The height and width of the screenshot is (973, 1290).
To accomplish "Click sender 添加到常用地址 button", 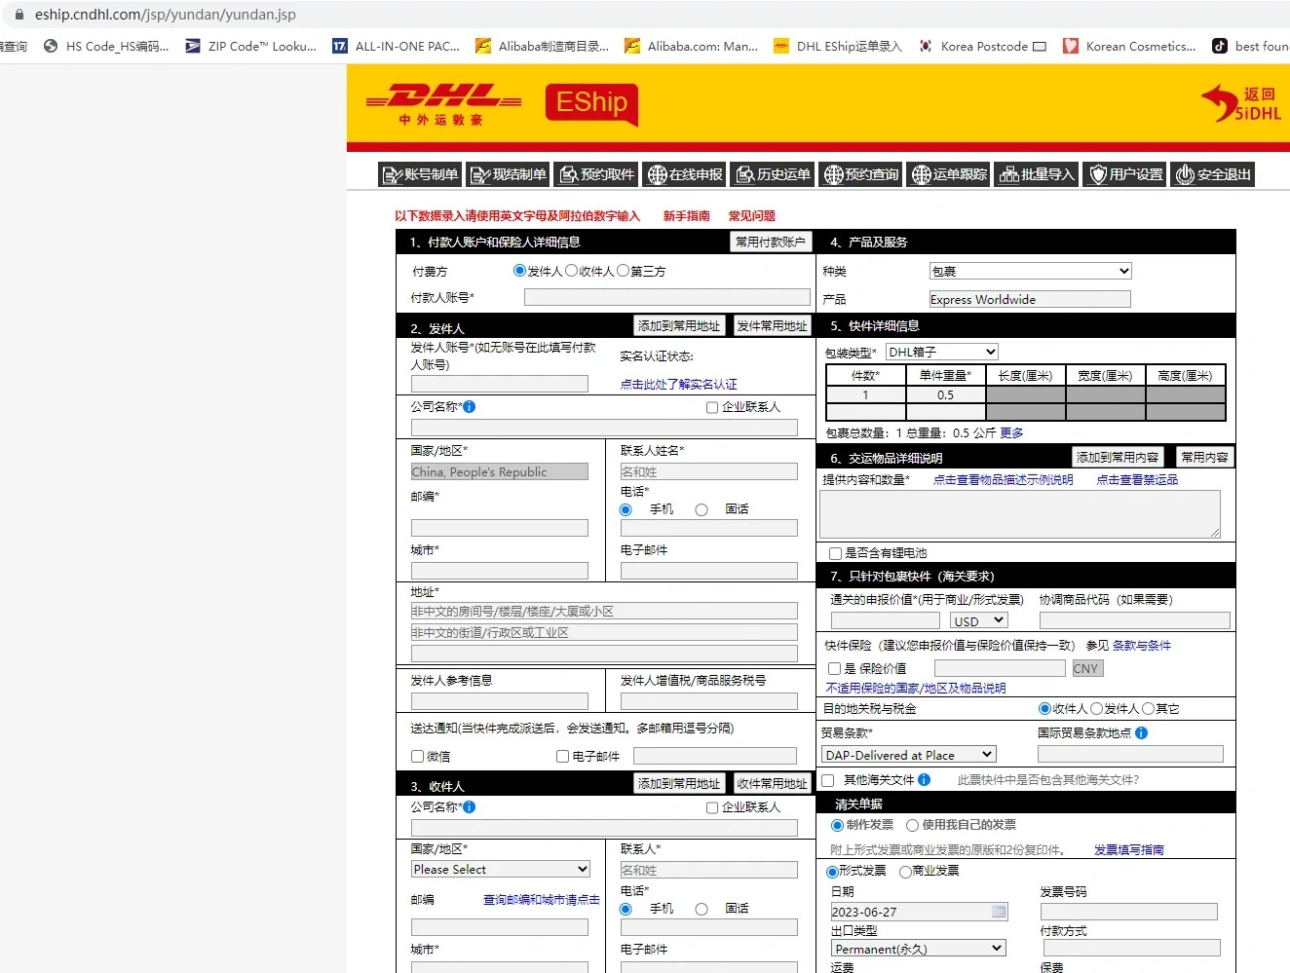I will (679, 325).
